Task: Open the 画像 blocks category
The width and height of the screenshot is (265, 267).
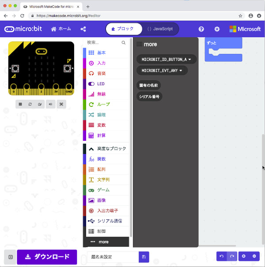Action: pyautogui.click(x=106, y=200)
